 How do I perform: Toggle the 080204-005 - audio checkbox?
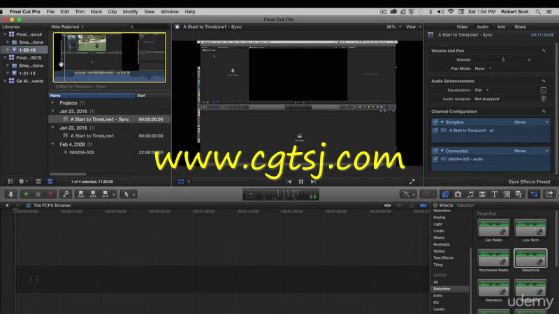tap(435, 159)
